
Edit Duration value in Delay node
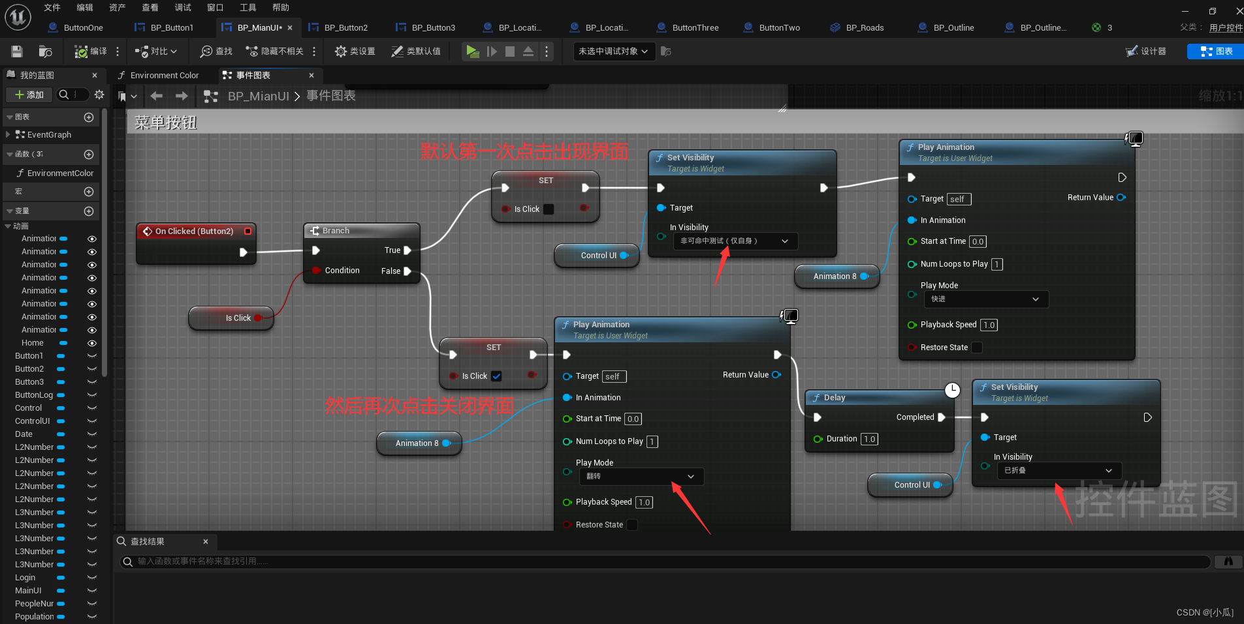click(869, 439)
